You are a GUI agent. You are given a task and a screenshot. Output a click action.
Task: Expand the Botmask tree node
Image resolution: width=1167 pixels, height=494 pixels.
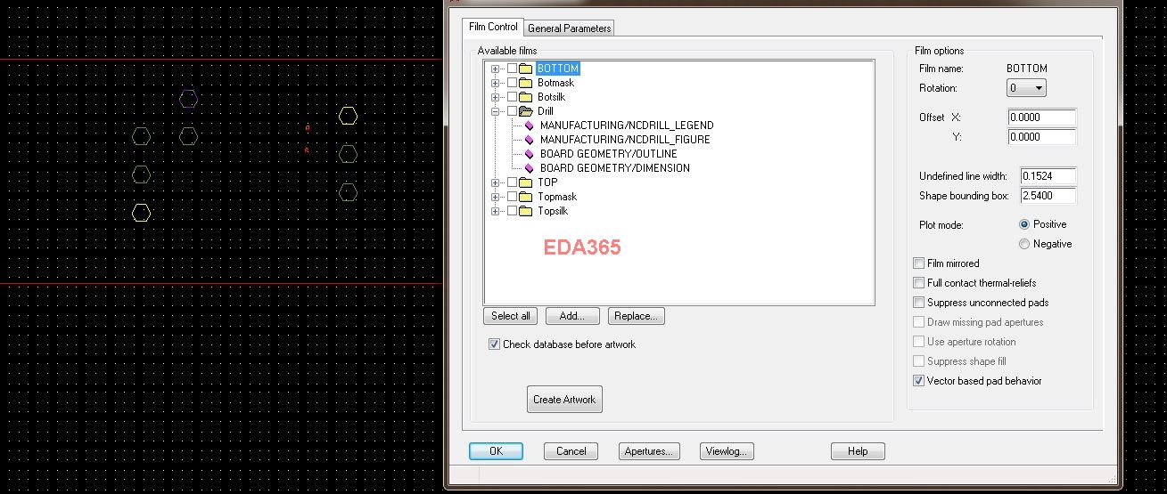(x=496, y=83)
